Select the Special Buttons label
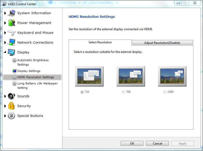Viewport: 203px width, 151px height. coord(30,116)
